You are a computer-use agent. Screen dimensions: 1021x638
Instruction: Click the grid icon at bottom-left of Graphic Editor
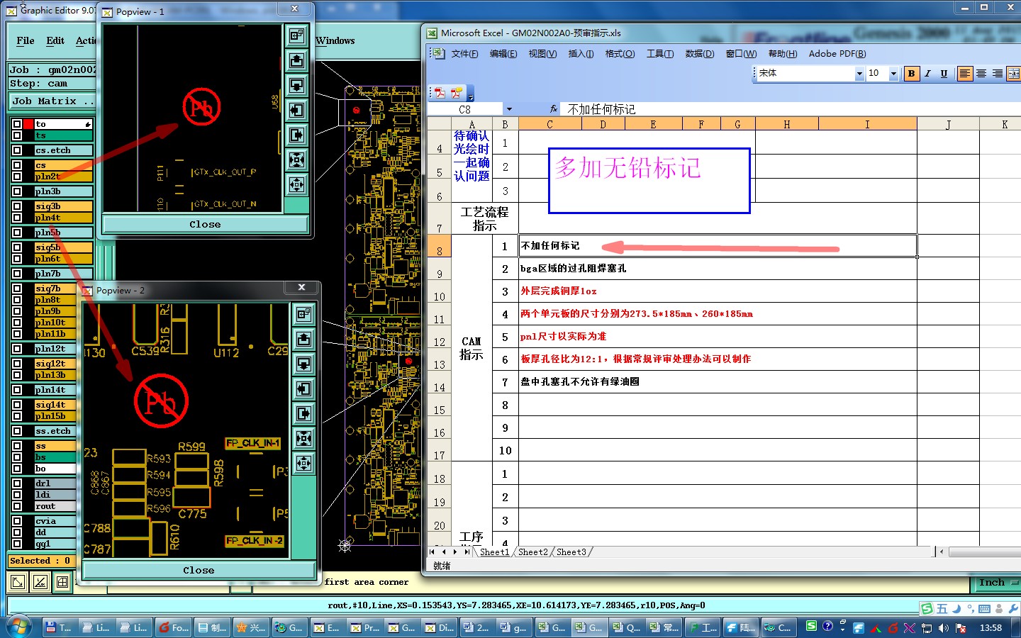pyautogui.click(x=63, y=582)
